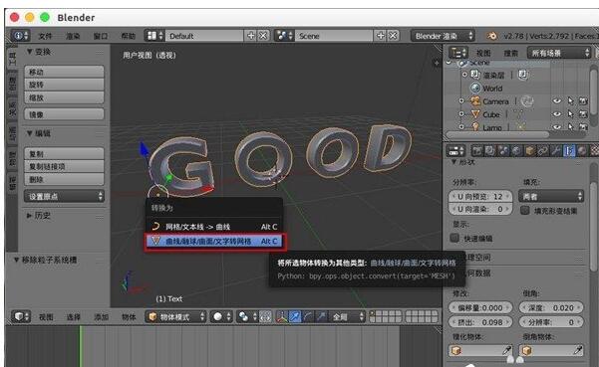Toggle Cube selectability cursor icon
This screenshot has width=599, height=367.
pos(570,114)
